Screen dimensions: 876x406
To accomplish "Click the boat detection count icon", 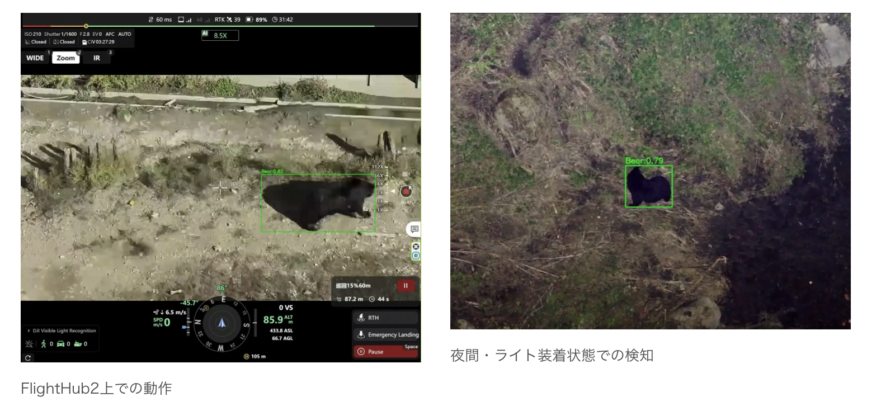I will pos(78,344).
